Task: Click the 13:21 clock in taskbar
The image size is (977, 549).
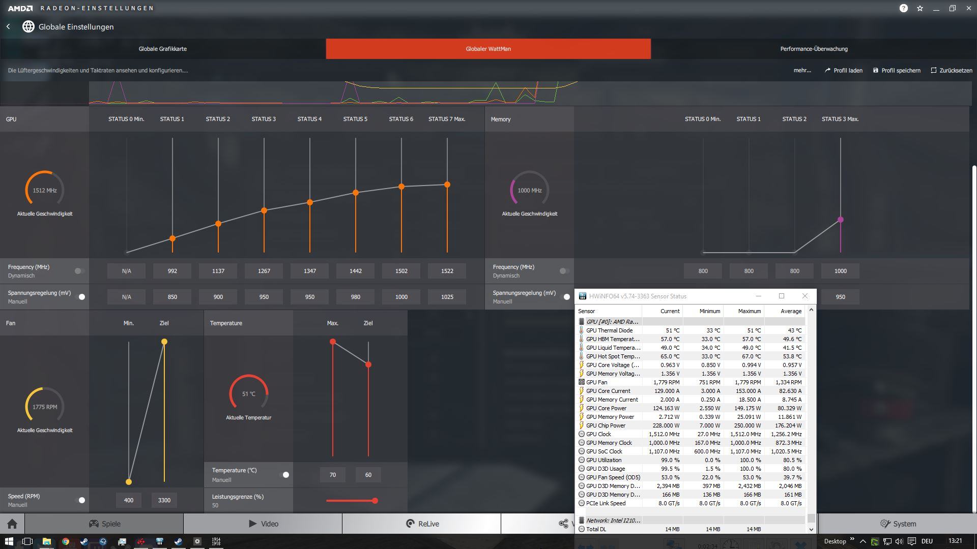Action: pyautogui.click(x=955, y=541)
